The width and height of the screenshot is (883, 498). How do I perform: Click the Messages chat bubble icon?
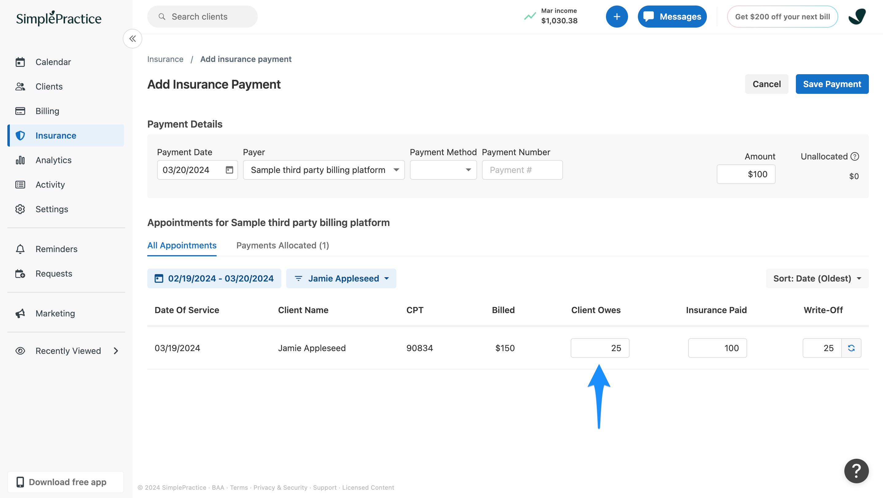[x=648, y=17]
